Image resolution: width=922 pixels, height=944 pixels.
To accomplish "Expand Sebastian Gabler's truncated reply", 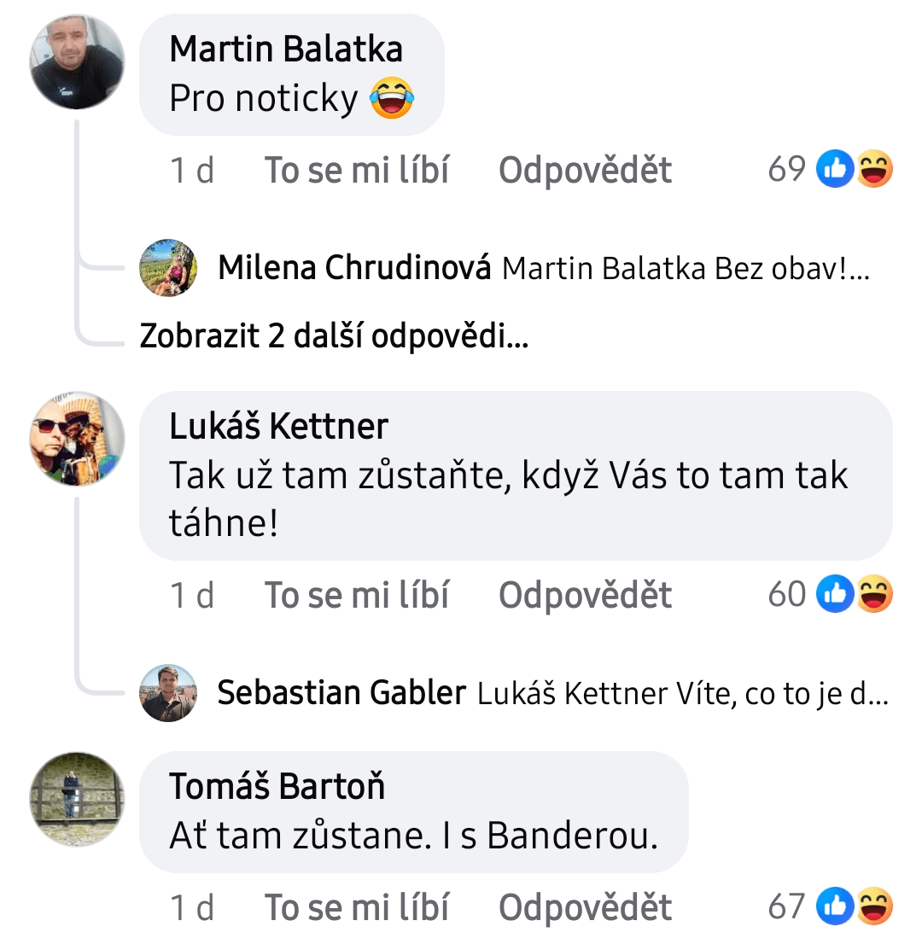I will pyautogui.click(x=683, y=694).
